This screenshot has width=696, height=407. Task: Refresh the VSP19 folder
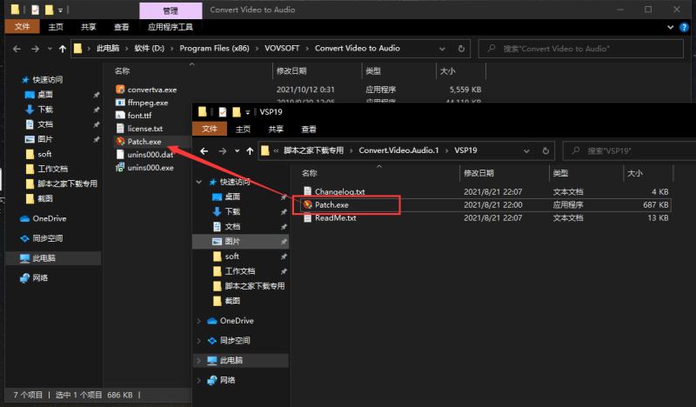(x=545, y=151)
